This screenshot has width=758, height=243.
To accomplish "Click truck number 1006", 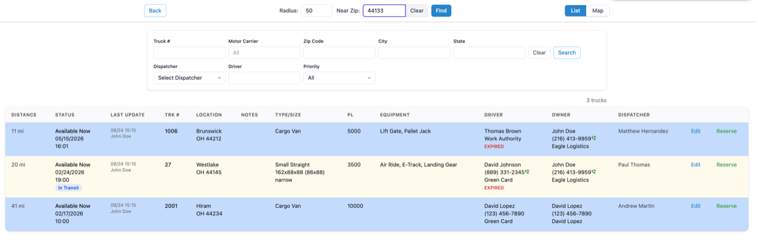I will pyautogui.click(x=171, y=132).
